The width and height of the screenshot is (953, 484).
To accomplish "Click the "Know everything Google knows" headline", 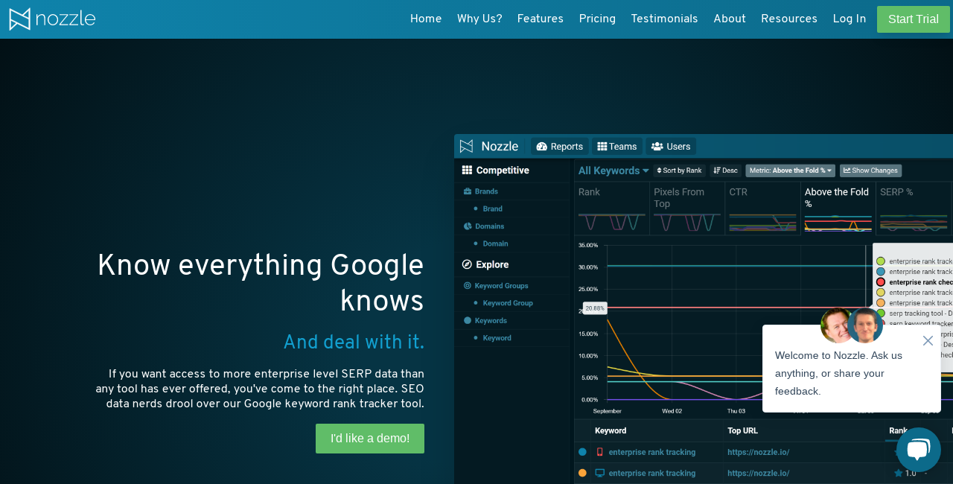I will [x=261, y=284].
